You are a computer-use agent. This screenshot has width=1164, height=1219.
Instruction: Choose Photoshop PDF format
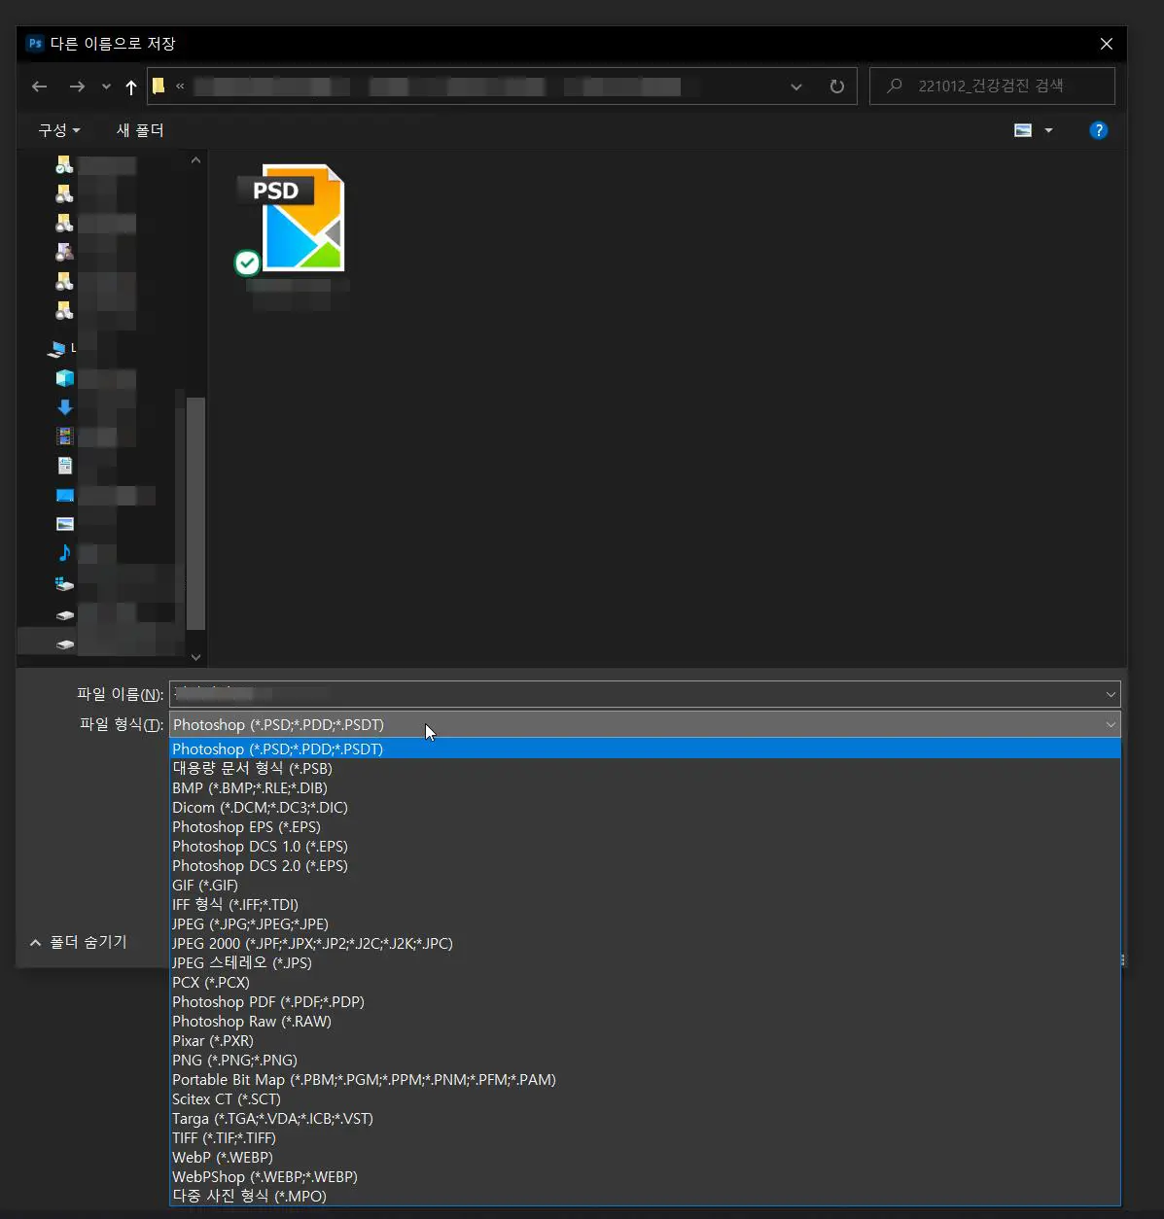point(645,1001)
